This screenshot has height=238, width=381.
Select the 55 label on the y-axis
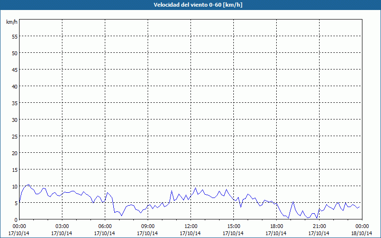14,36
